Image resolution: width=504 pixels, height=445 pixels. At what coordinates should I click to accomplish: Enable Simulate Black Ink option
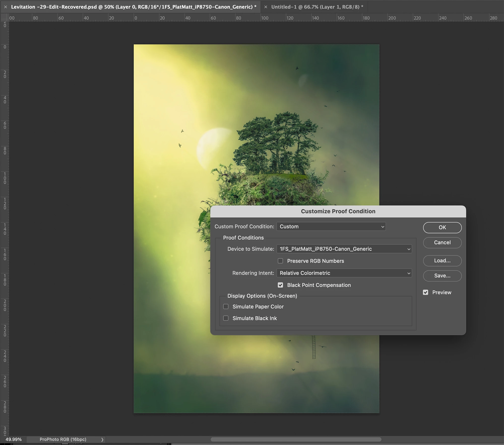(226, 318)
